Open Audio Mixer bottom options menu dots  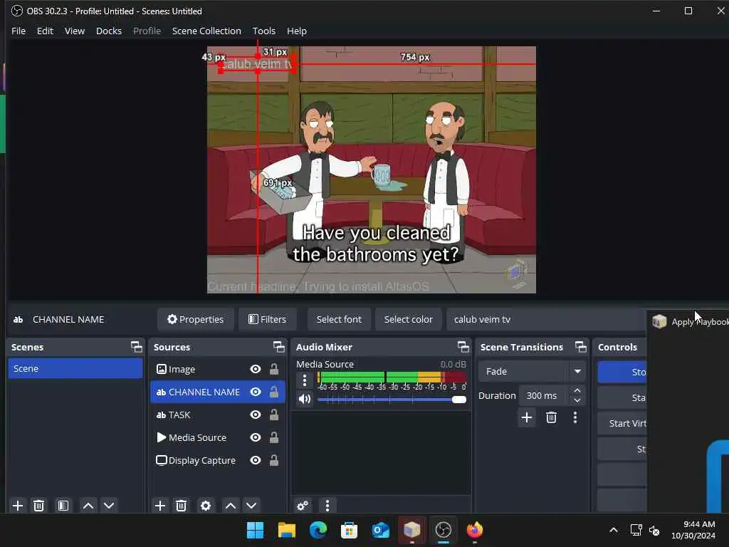(x=327, y=506)
